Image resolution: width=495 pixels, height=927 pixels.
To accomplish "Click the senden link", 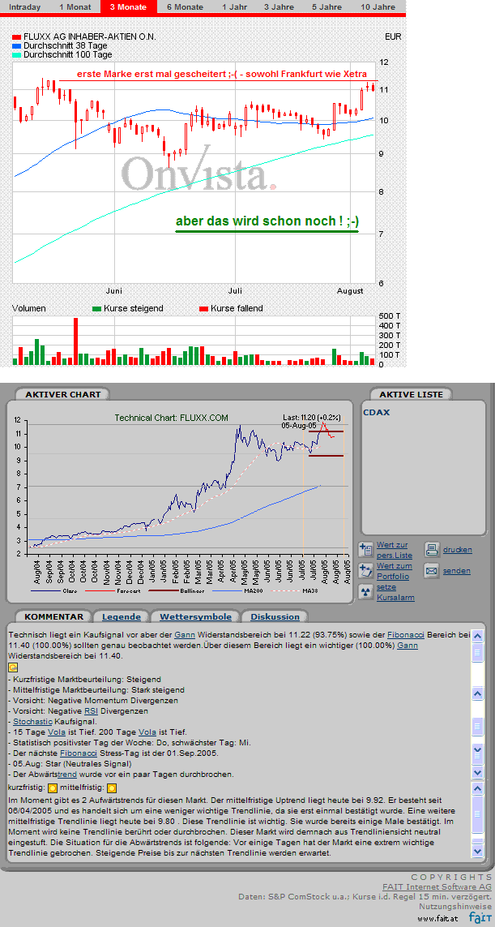I will [x=457, y=571].
